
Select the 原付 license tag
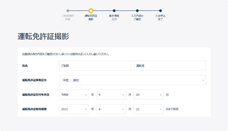(x=76, y=80)
